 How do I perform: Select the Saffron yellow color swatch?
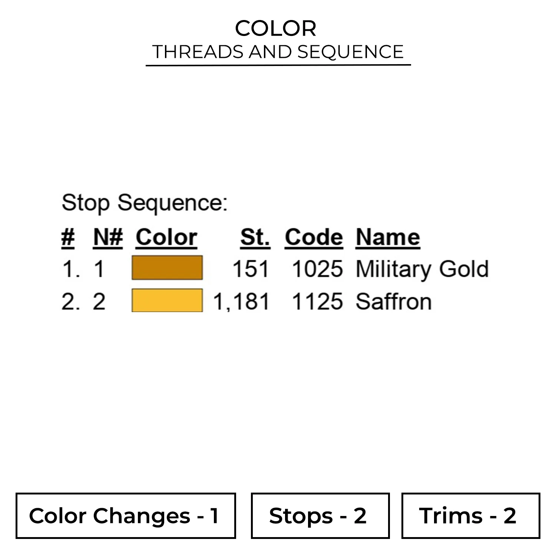pos(167,300)
